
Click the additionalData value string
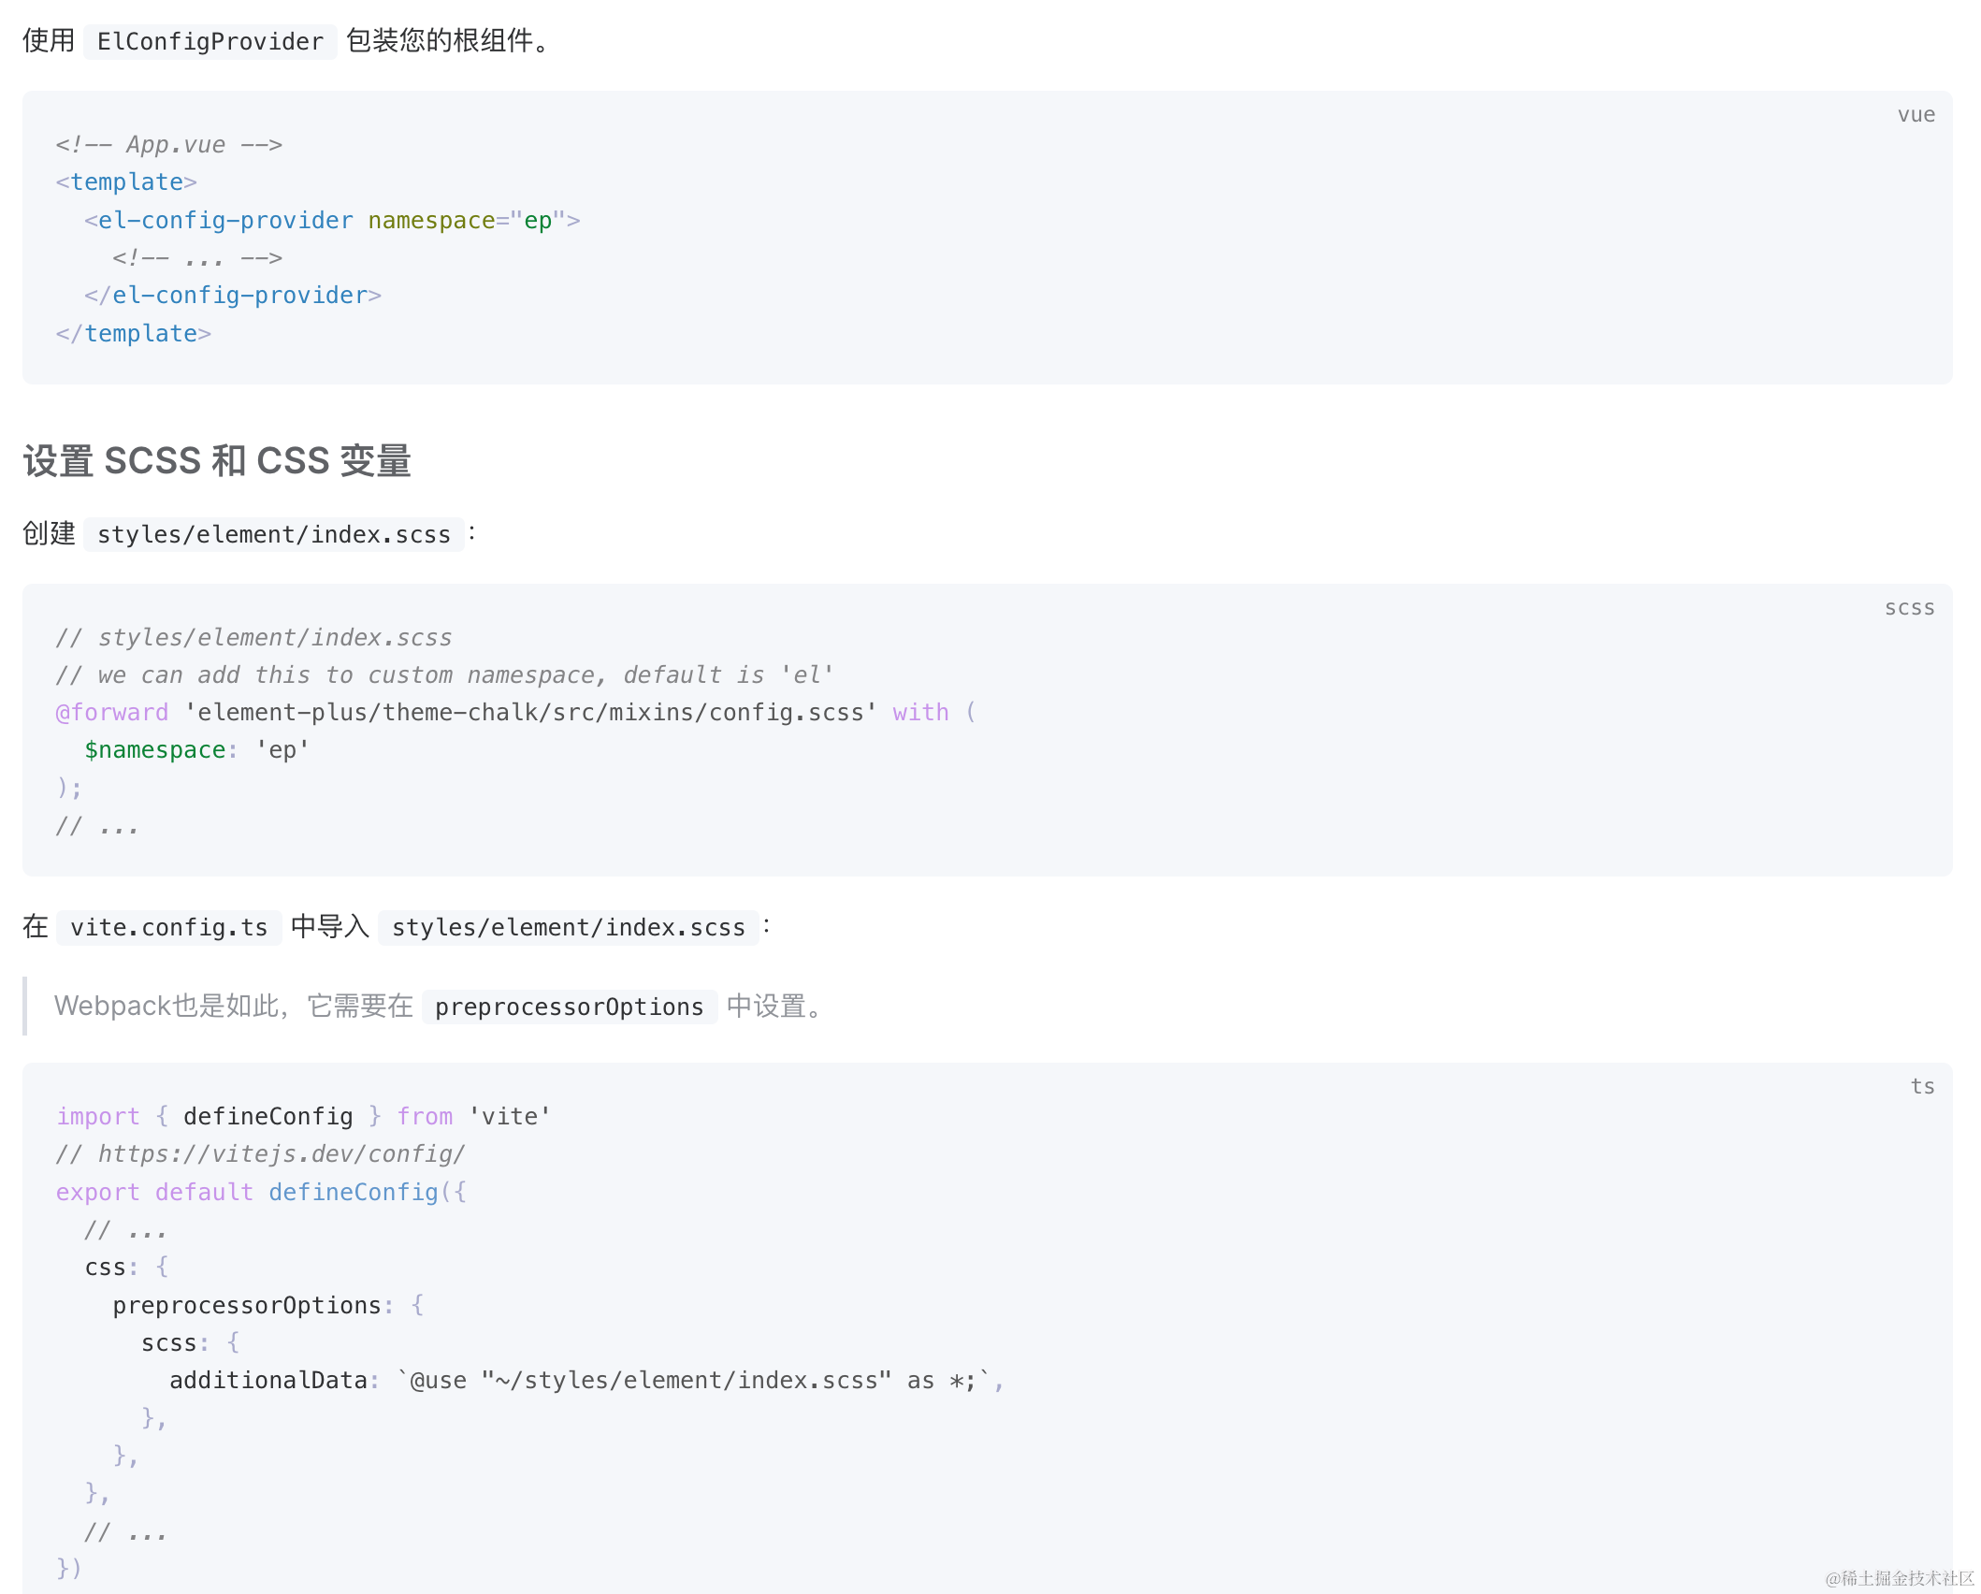point(697,1380)
